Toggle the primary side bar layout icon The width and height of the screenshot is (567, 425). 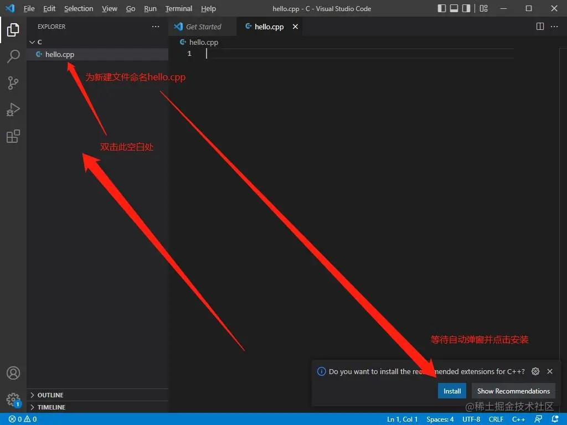[x=441, y=8]
